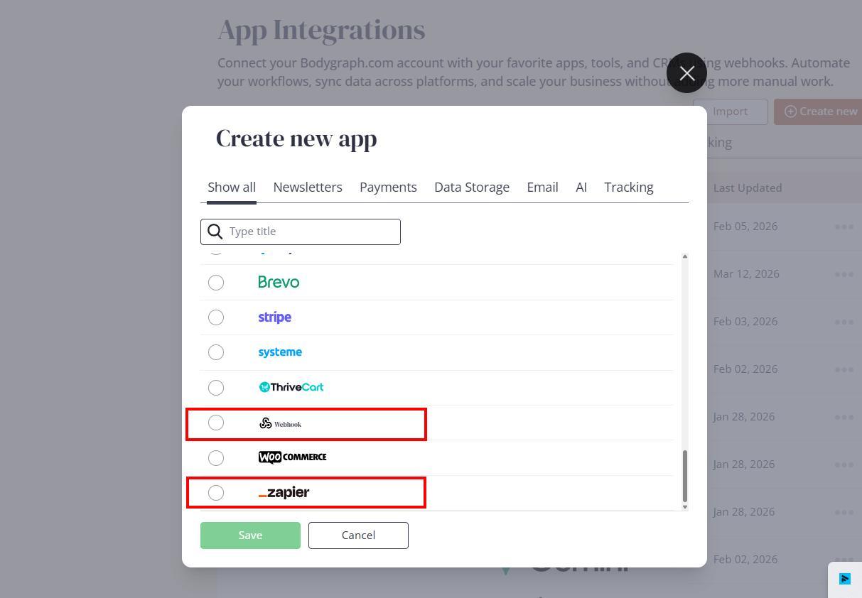Click the Cancel button

(x=358, y=536)
